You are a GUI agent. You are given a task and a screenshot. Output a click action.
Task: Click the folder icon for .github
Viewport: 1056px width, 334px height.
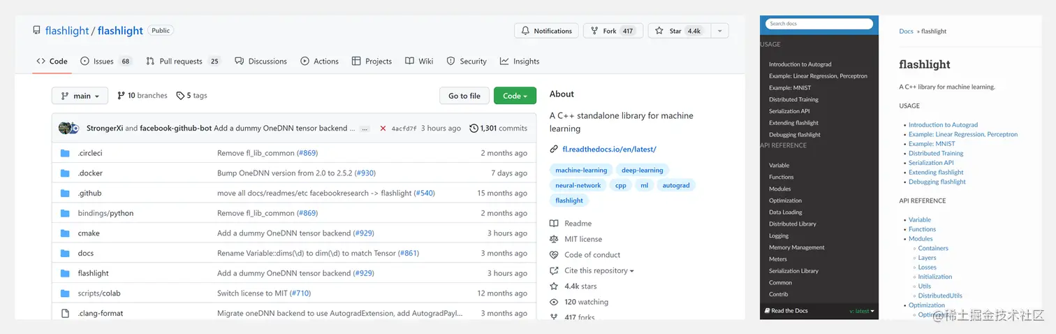(x=65, y=193)
